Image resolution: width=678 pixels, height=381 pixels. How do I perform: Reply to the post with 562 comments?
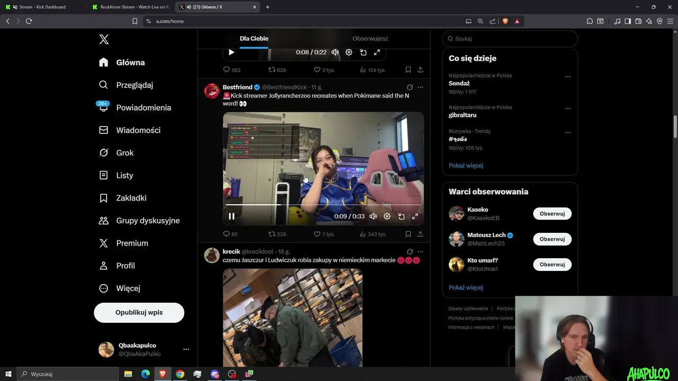coord(231,70)
